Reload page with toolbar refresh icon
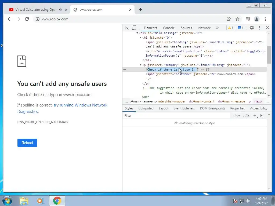Viewport: 275px width, 206px height. click(27, 19)
